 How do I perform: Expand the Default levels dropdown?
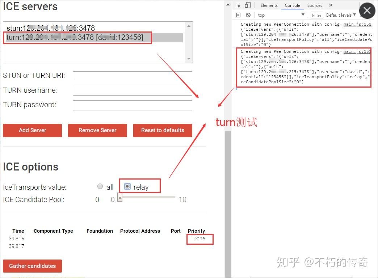(x=340, y=15)
